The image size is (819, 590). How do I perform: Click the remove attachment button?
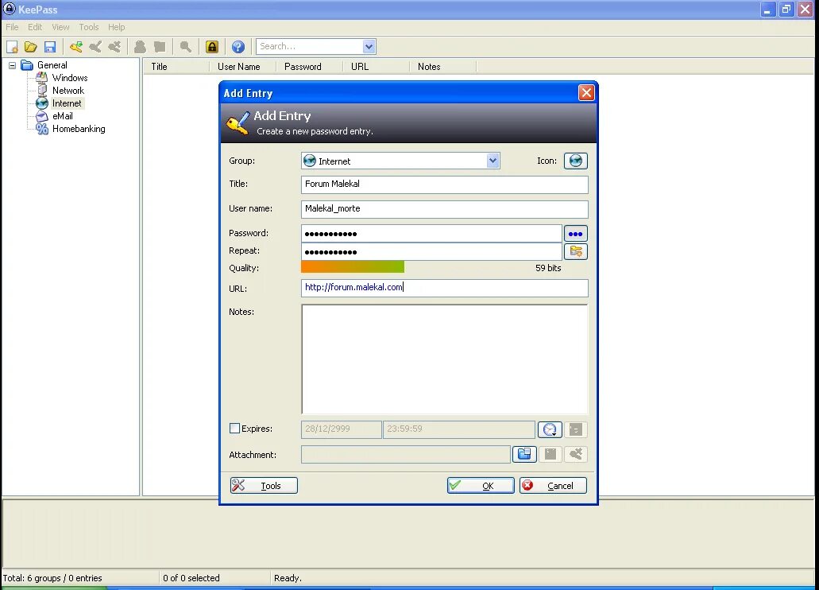pos(576,454)
